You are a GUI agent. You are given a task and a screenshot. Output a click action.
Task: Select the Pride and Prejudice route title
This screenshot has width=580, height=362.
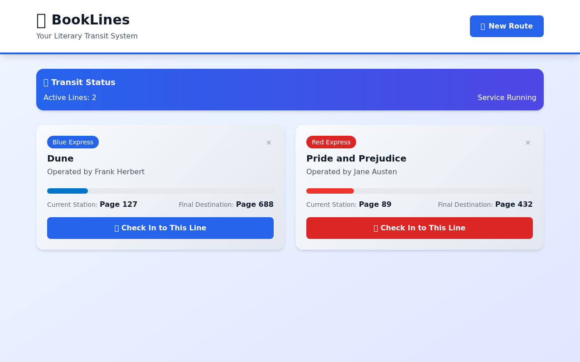pyautogui.click(x=356, y=159)
